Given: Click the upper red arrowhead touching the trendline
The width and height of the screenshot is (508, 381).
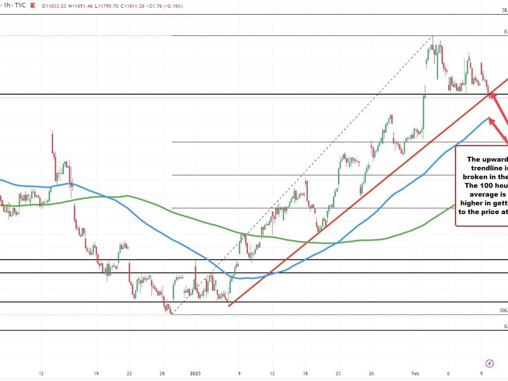Looking at the screenshot, I should click(x=492, y=93).
